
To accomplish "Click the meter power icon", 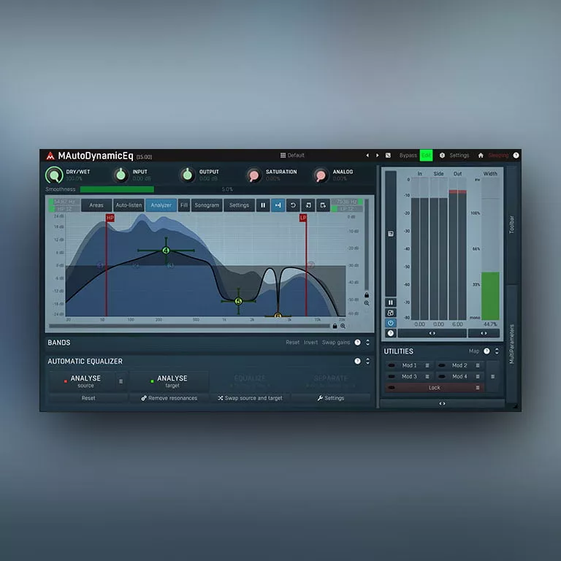I will 391,323.
